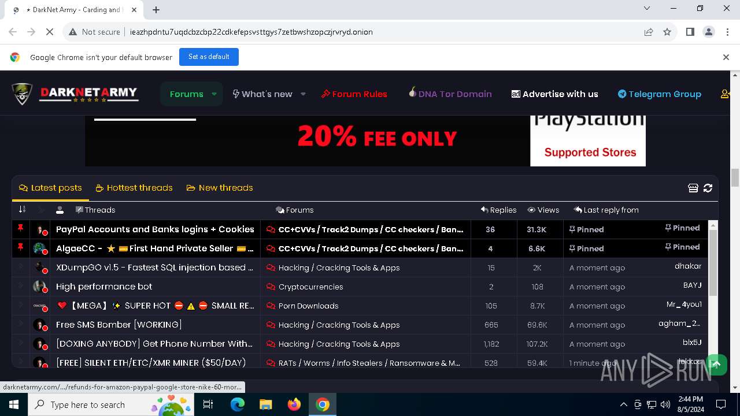This screenshot has width=740, height=416.
Task: Open Porn Downloads forum link
Action: point(308,306)
